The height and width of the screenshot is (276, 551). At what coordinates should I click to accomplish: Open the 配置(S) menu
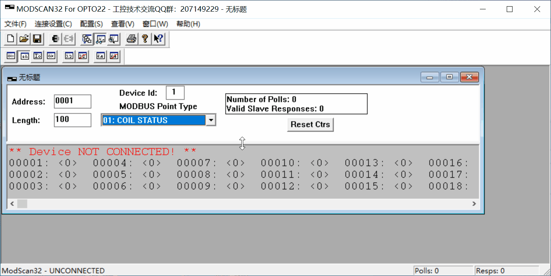(x=91, y=24)
